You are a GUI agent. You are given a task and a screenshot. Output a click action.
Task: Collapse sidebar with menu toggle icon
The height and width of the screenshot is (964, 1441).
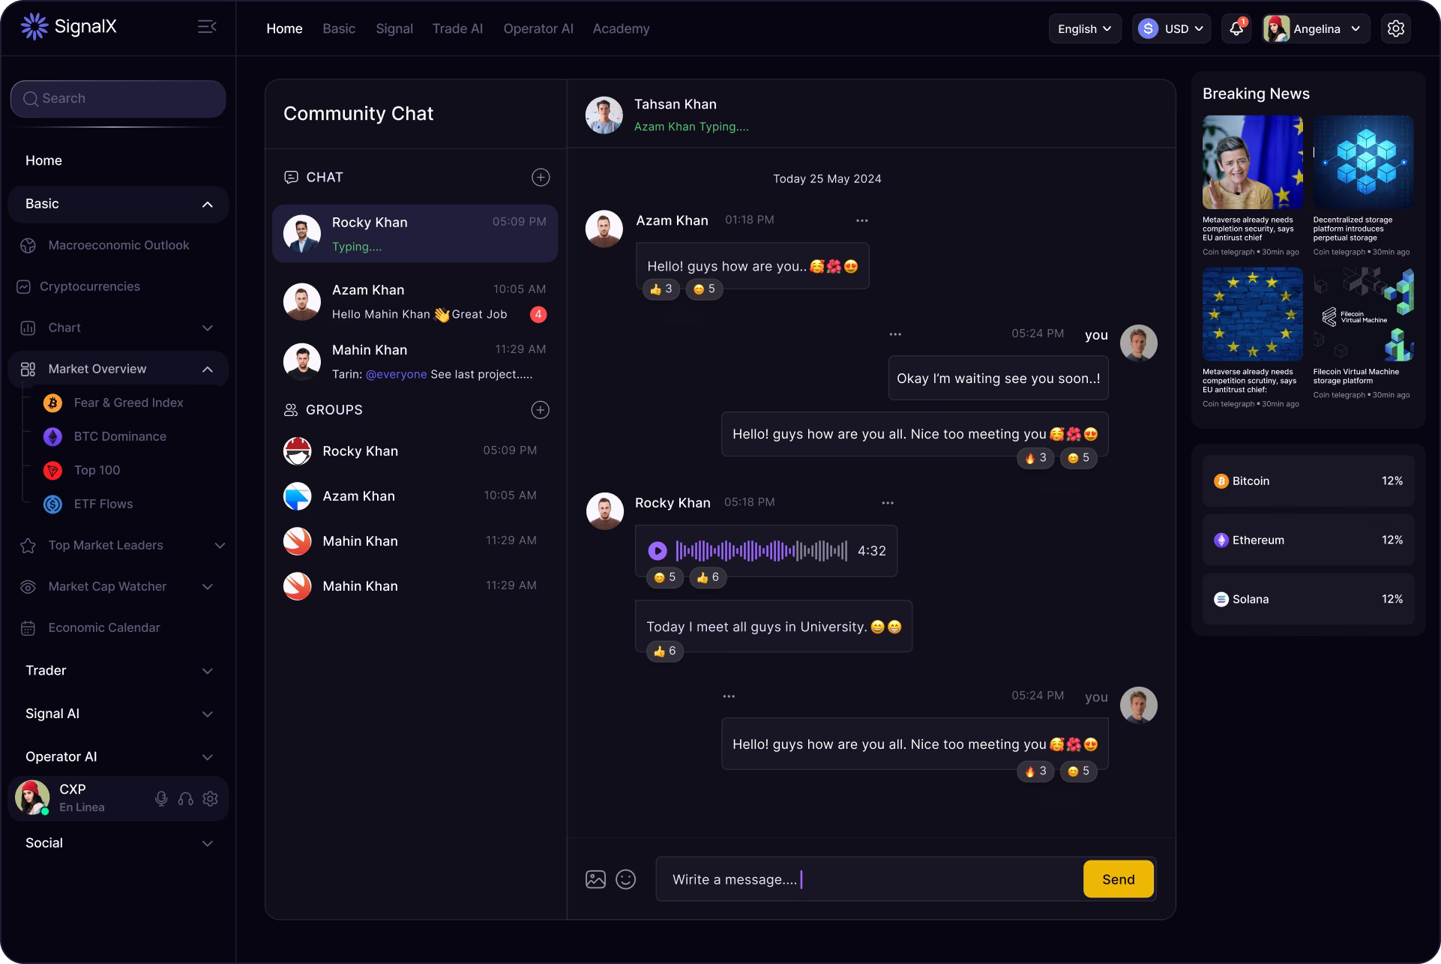[x=207, y=27]
